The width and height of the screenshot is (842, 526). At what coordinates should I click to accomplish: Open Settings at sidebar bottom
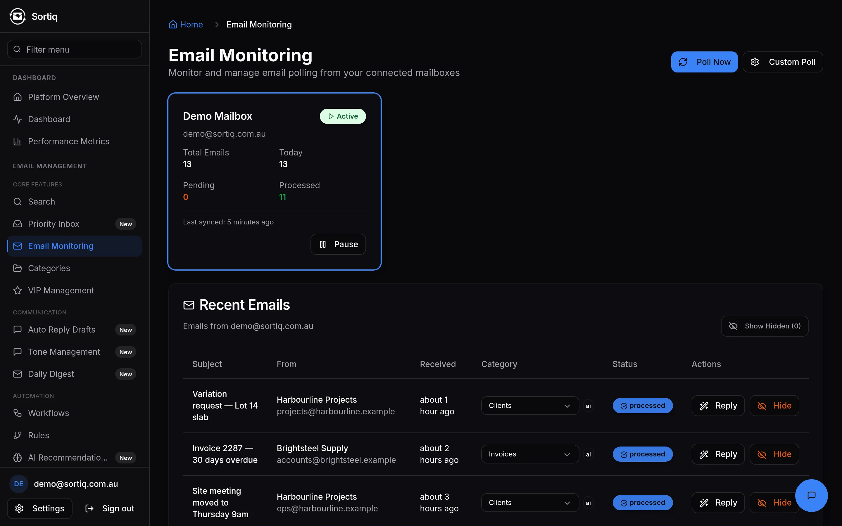(40, 508)
